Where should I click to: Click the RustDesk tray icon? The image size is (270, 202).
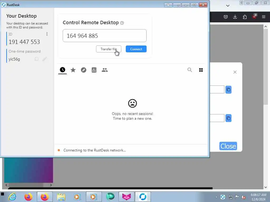point(223,197)
